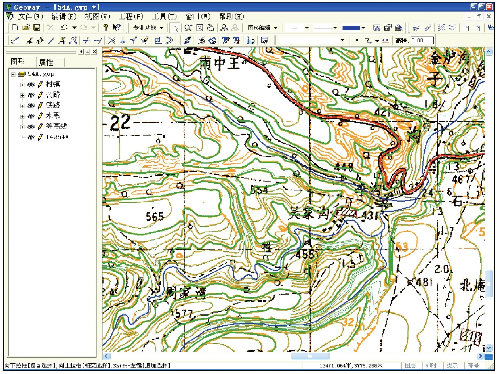Click the undo arrow icon
Viewport: 499px width, 374px height.
pos(65,28)
